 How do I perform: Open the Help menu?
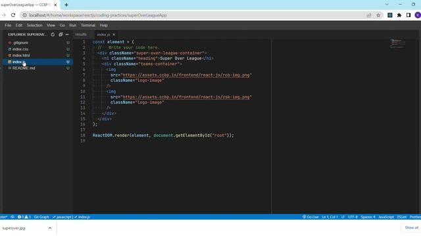tap(104, 25)
